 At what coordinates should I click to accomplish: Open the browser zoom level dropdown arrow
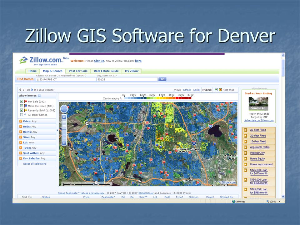(279, 202)
